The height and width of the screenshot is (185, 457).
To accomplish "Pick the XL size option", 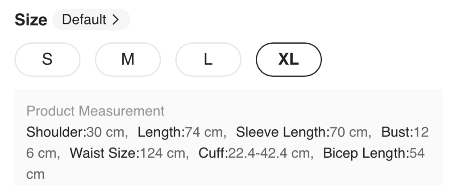I will [x=288, y=59].
